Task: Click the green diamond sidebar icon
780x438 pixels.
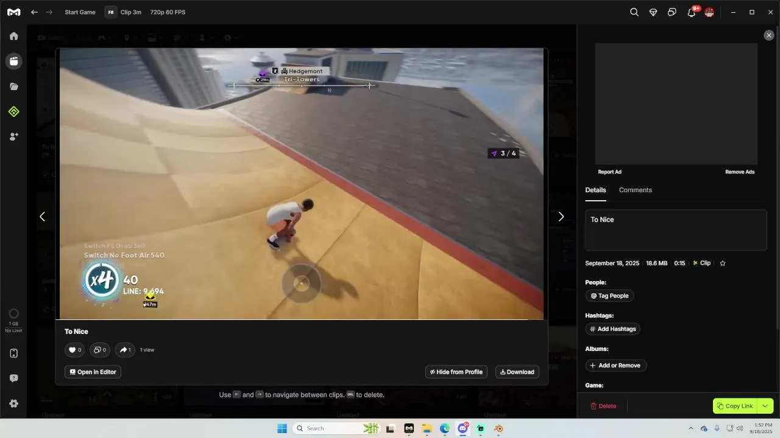Action: click(x=13, y=111)
